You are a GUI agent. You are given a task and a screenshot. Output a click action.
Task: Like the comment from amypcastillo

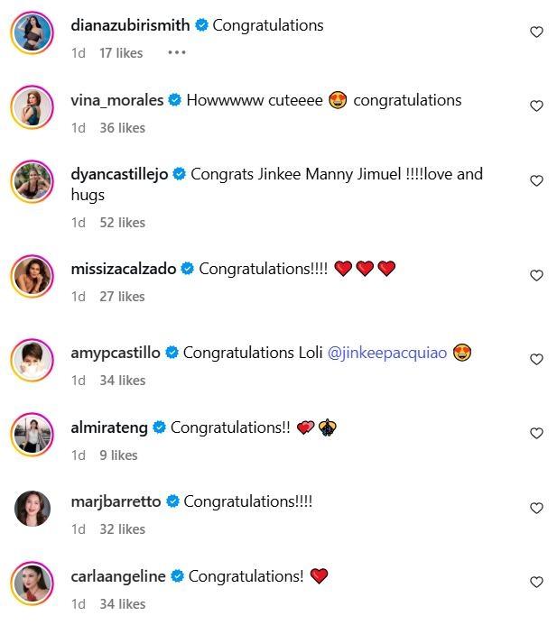pos(536,360)
